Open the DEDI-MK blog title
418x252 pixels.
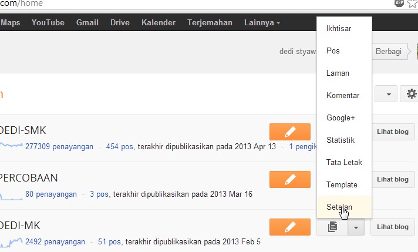tap(20, 226)
